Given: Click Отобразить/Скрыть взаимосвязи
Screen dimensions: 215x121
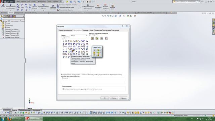Looking at the screenshot, I should (x=88, y=6).
